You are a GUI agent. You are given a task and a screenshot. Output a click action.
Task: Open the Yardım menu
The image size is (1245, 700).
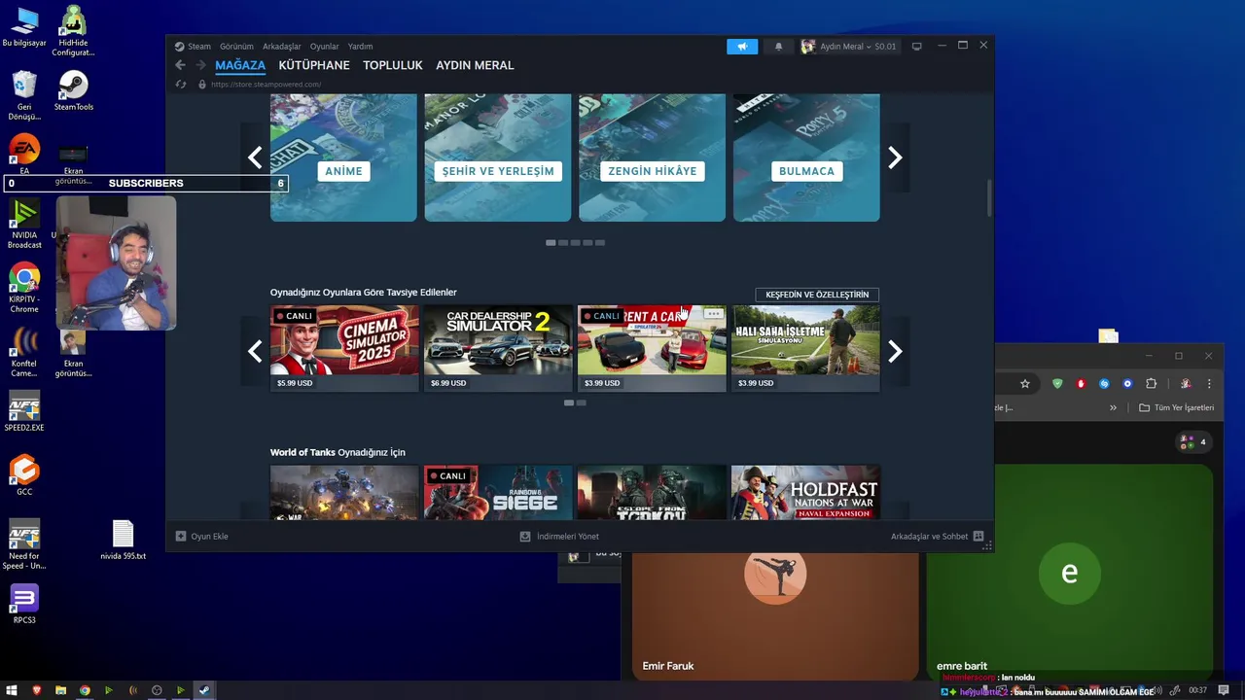(x=361, y=46)
